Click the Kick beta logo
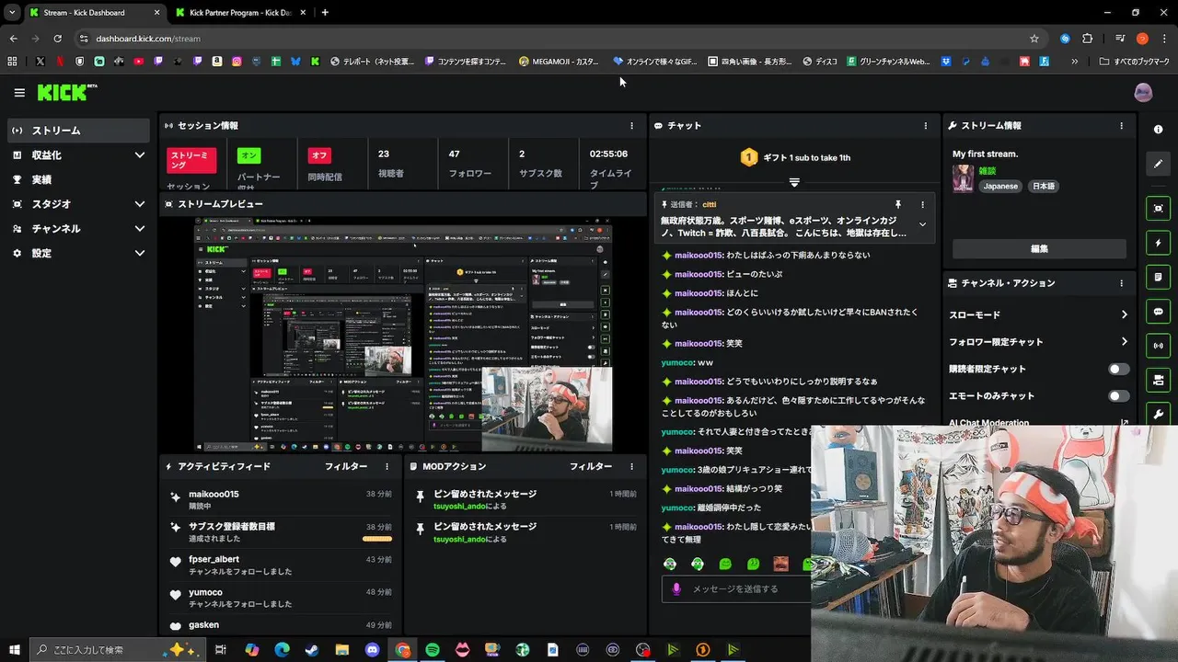This screenshot has width=1178, height=662. [66, 92]
